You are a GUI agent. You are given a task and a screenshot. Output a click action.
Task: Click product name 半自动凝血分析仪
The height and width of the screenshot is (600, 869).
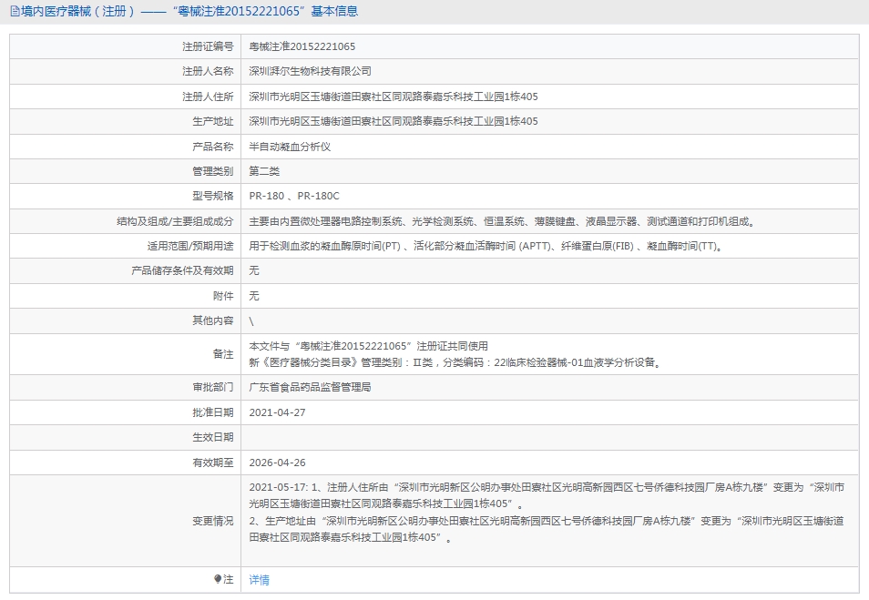tap(290, 147)
